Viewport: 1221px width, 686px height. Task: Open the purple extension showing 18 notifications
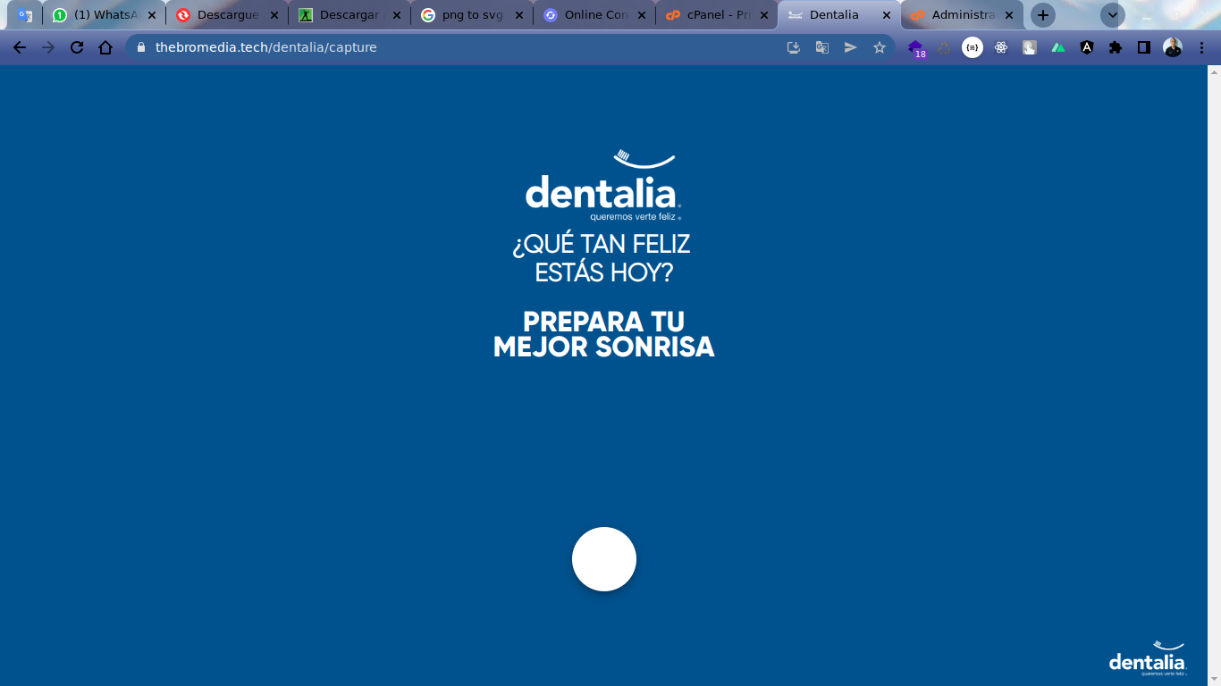[x=914, y=47]
